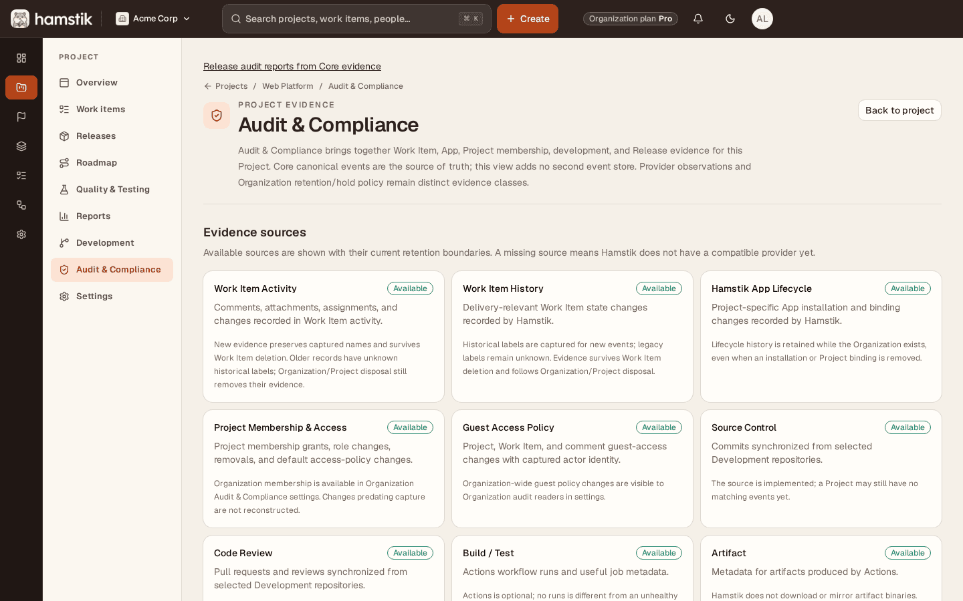Expand the Acme Corp organization switcher
This screenshot has height=601, width=963.
coord(153,19)
